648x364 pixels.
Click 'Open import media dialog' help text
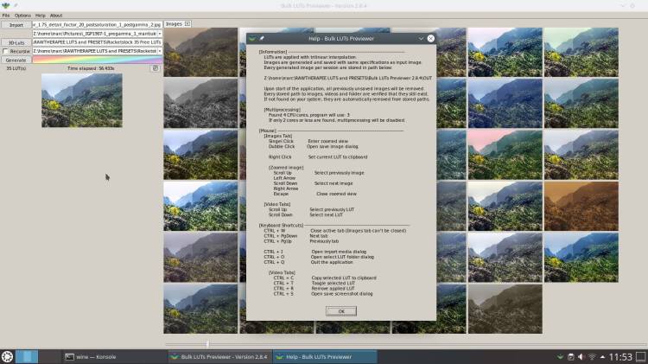tap(339, 252)
